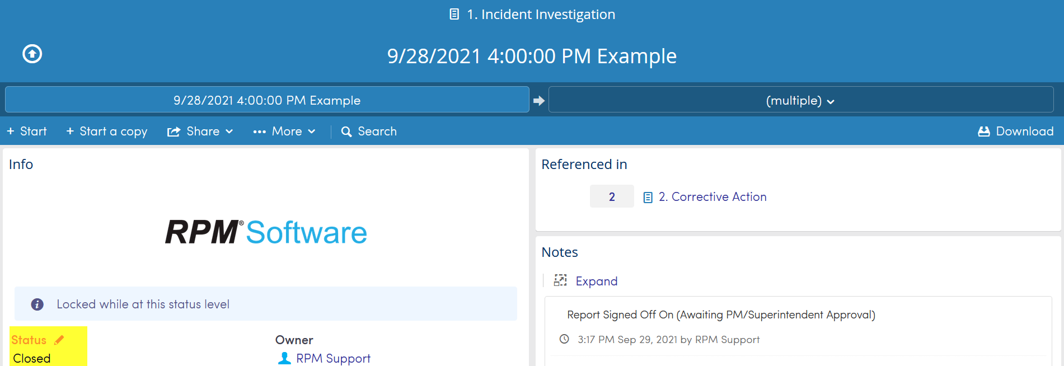
Task: Click the Report Signed Off On note text
Action: coord(721,315)
